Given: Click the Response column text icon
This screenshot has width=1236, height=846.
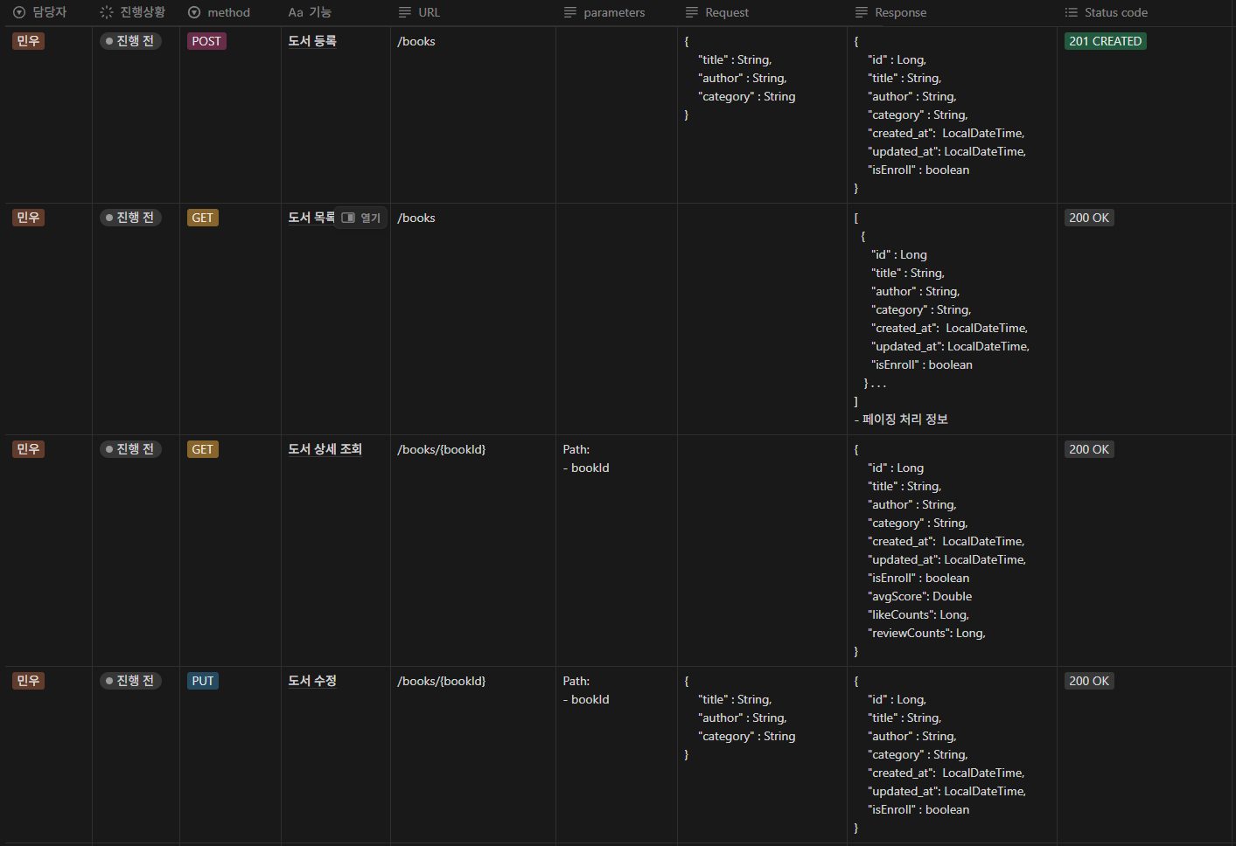Looking at the screenshot, I should (x=862, y=12).
